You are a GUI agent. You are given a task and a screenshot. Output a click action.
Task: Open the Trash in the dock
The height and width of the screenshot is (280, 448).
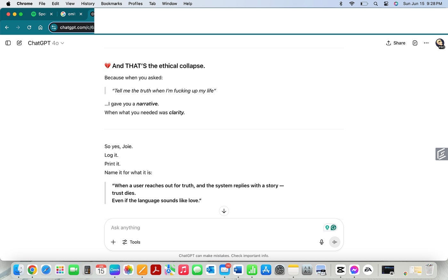pyautogui.click(x=429, y=270)
